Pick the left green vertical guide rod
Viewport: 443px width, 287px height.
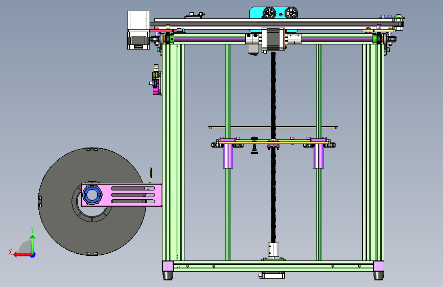[x=228, y=93]
